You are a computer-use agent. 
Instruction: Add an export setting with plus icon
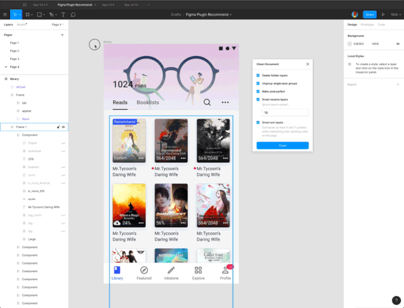[x=398, y=85]
